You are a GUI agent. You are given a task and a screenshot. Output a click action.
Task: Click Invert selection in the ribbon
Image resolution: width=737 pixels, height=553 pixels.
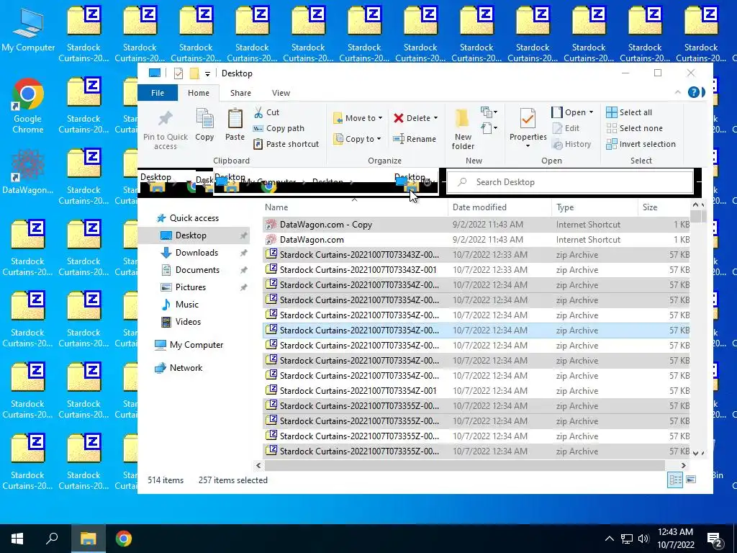point(641,144)
